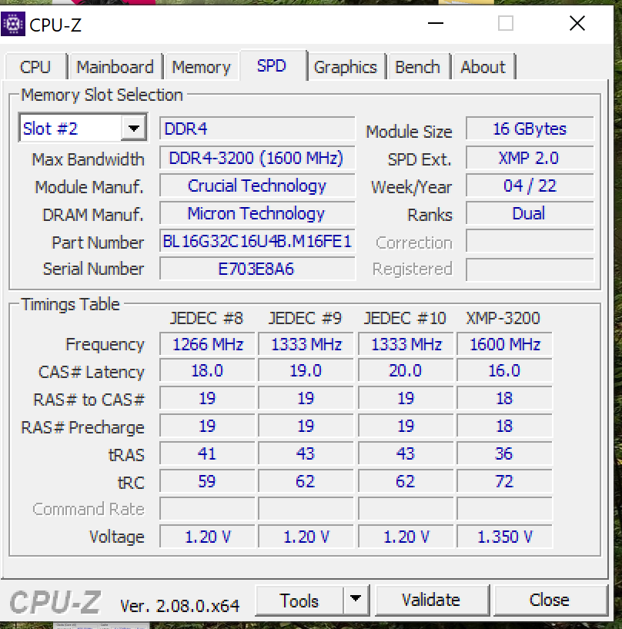Click the CPU-Z app icon in title bar
622x629 pixels.
click(x=13, y=24)
